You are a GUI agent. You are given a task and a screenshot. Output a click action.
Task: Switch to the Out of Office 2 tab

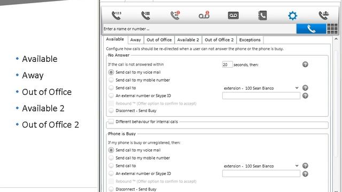point(219,40)
